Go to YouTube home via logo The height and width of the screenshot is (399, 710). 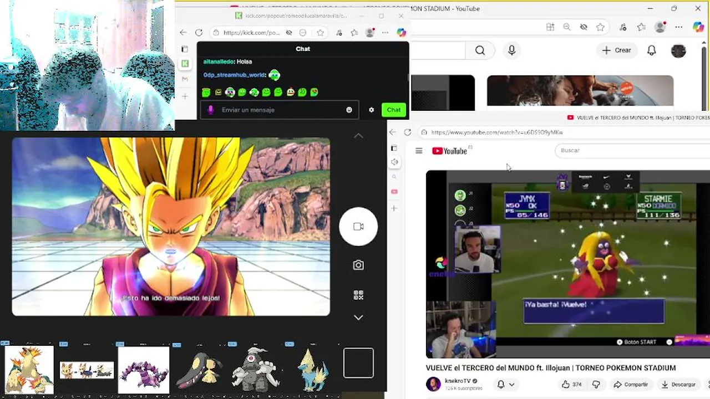(x=449, y=151)
